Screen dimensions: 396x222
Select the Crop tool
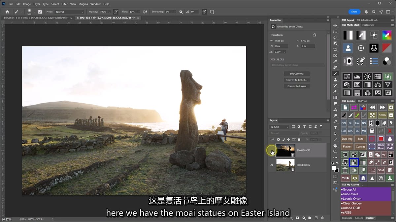(x=335, y=49)
